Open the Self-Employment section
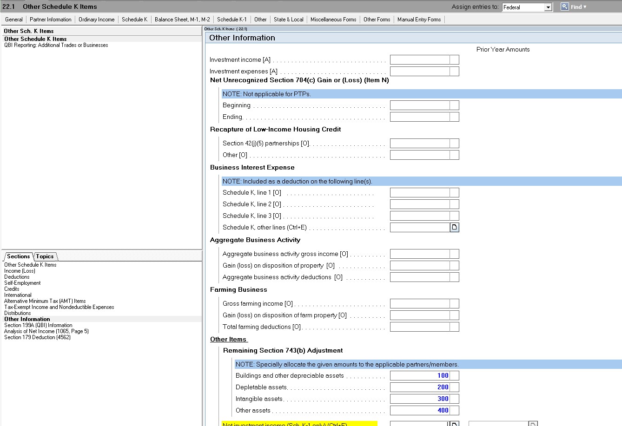 [22, 283]
